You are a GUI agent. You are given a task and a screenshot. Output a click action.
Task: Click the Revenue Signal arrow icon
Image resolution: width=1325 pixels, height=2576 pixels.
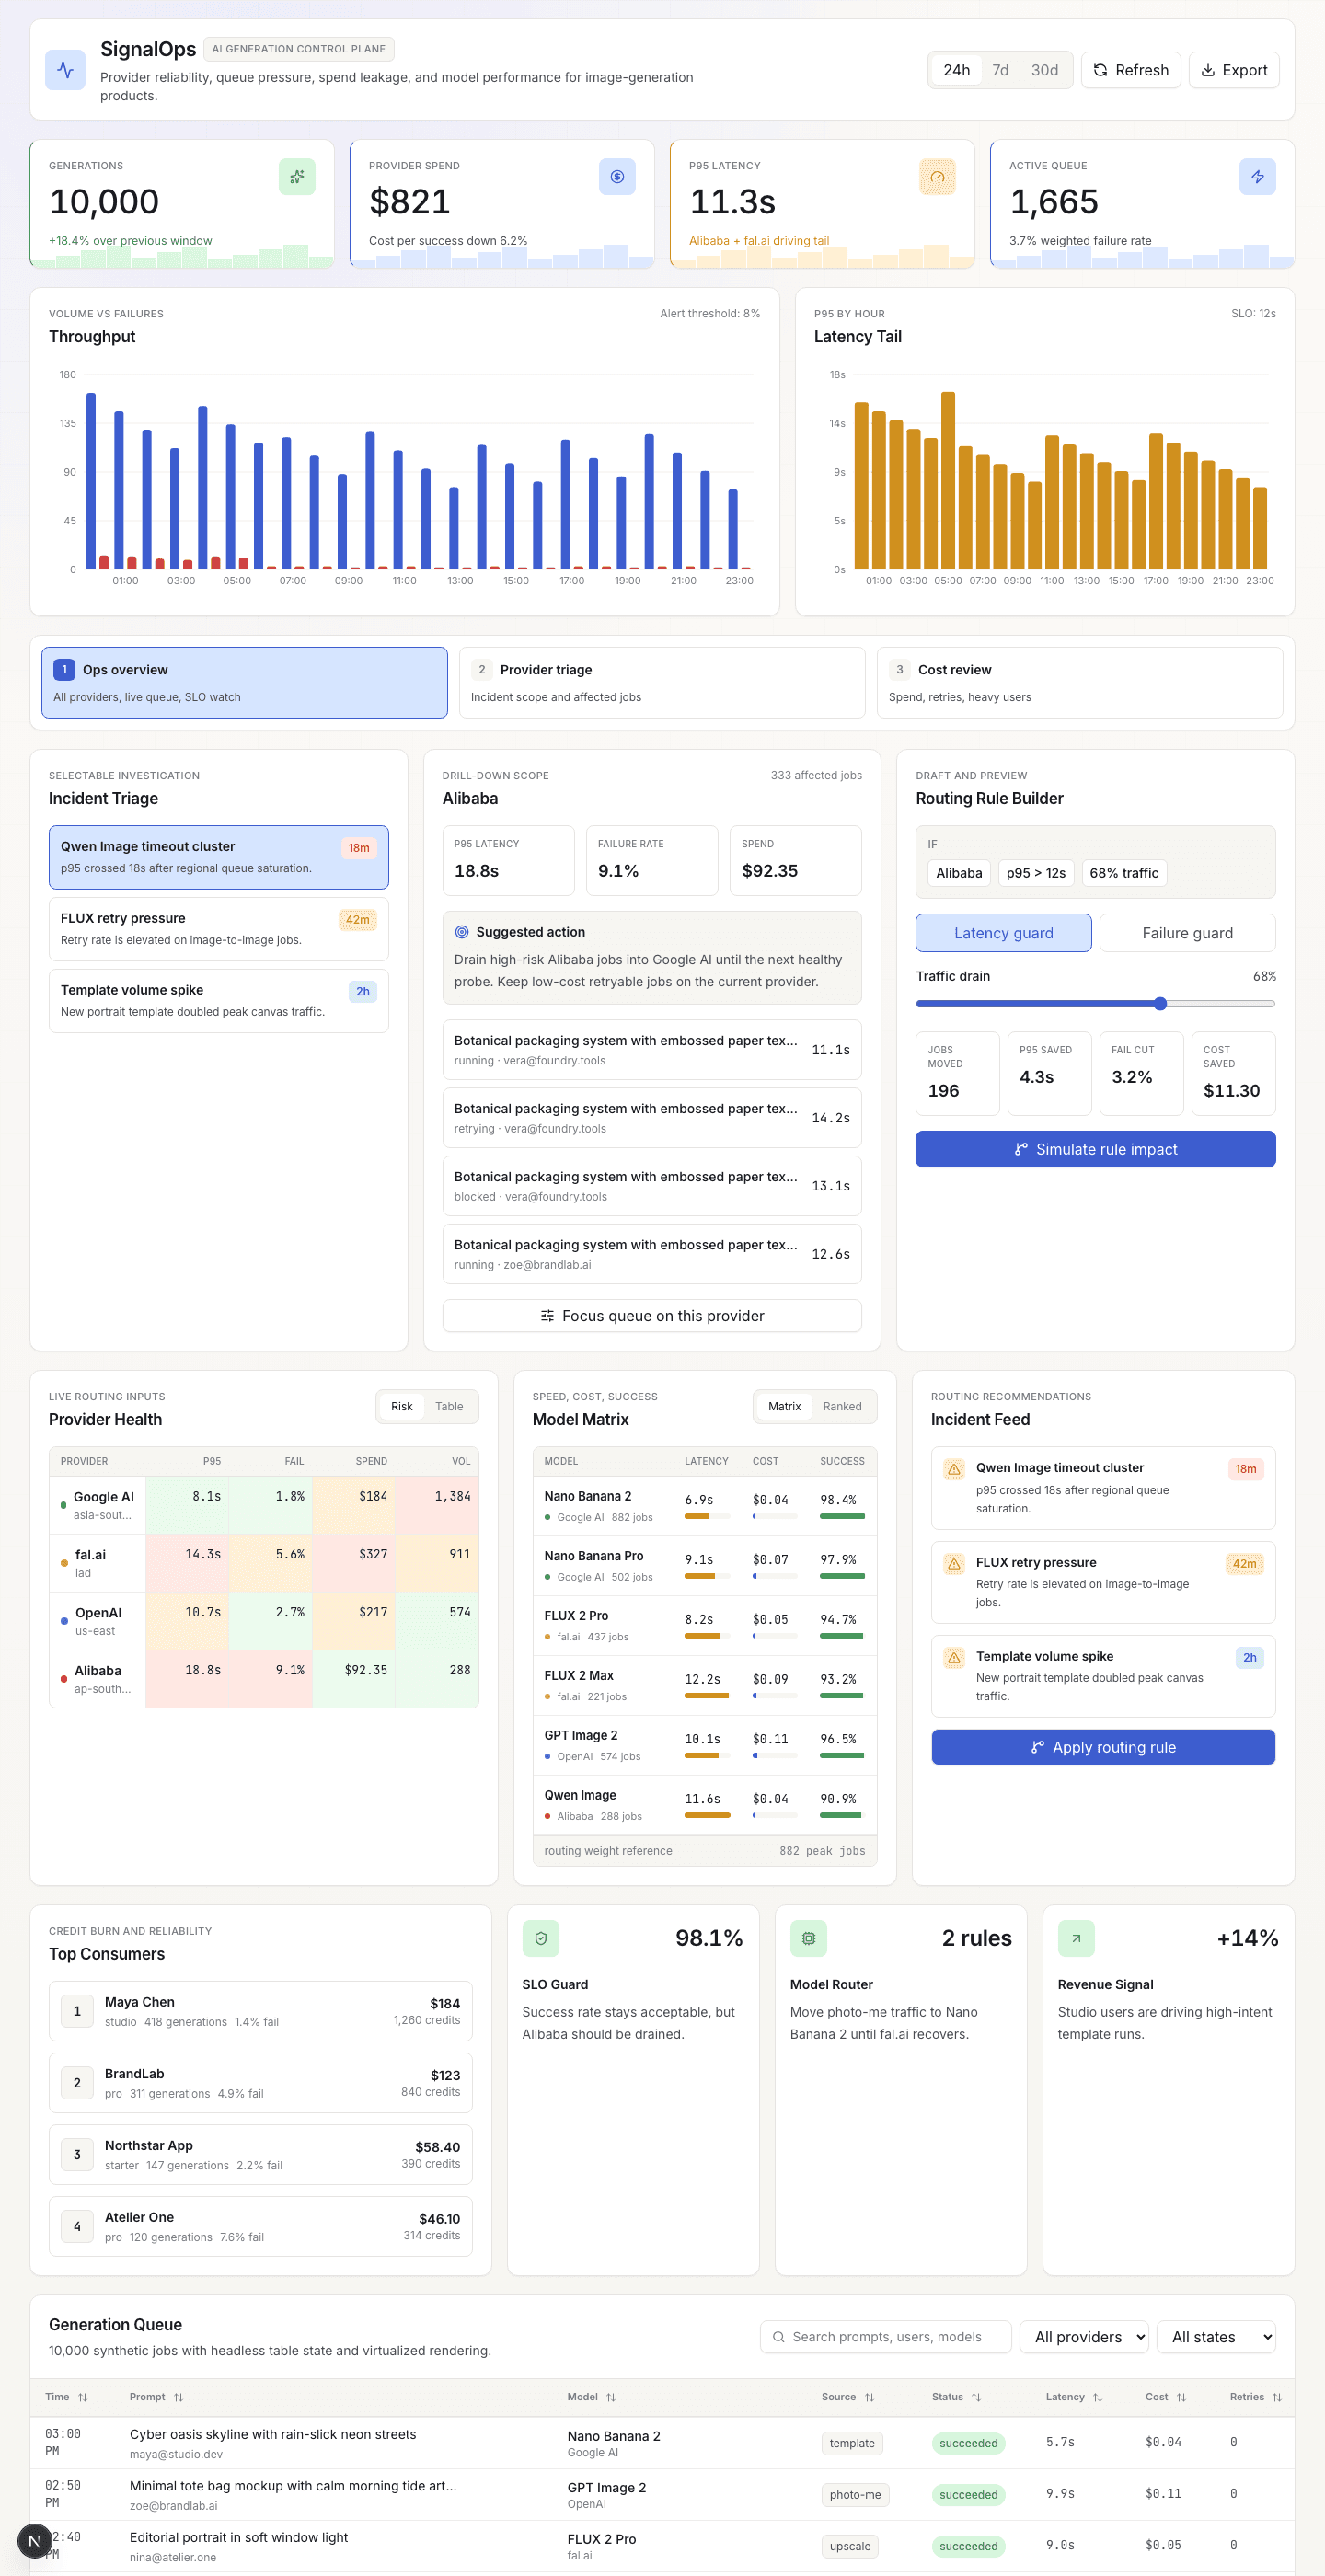click(x=1076, y=1938)
